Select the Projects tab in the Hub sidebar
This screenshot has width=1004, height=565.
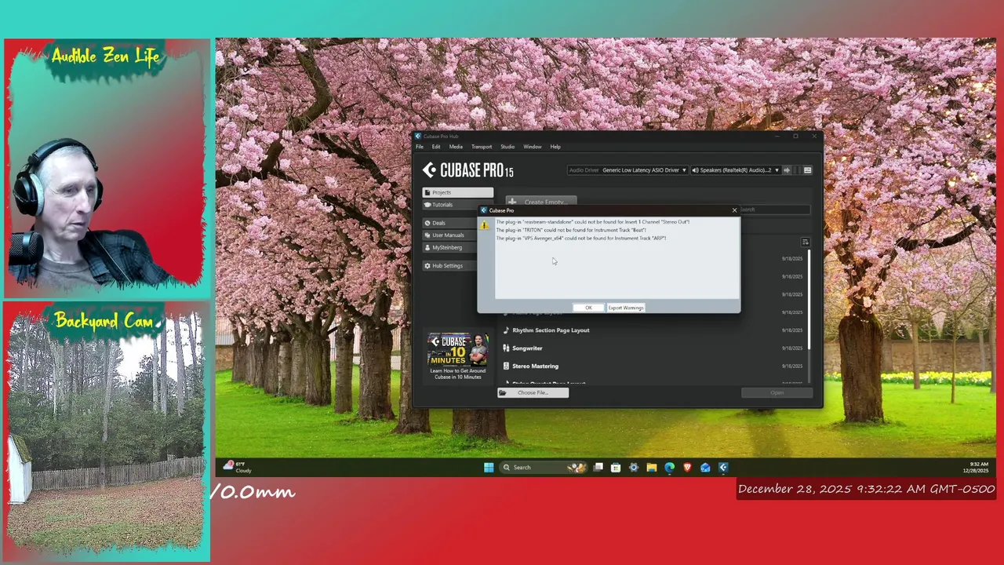(x=458, y=192)
